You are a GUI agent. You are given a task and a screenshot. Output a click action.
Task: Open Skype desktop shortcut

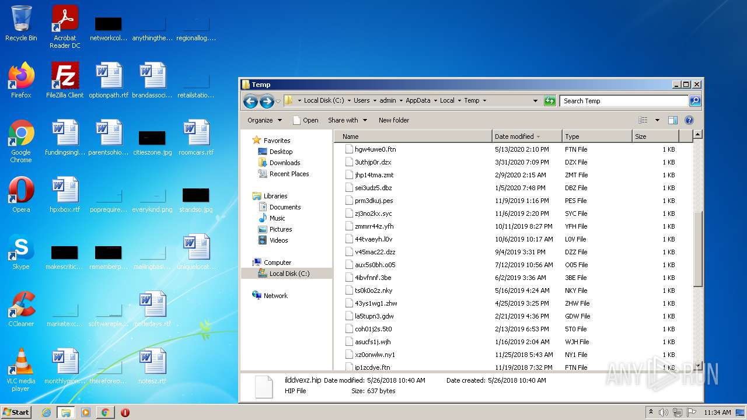click(21, 252)
